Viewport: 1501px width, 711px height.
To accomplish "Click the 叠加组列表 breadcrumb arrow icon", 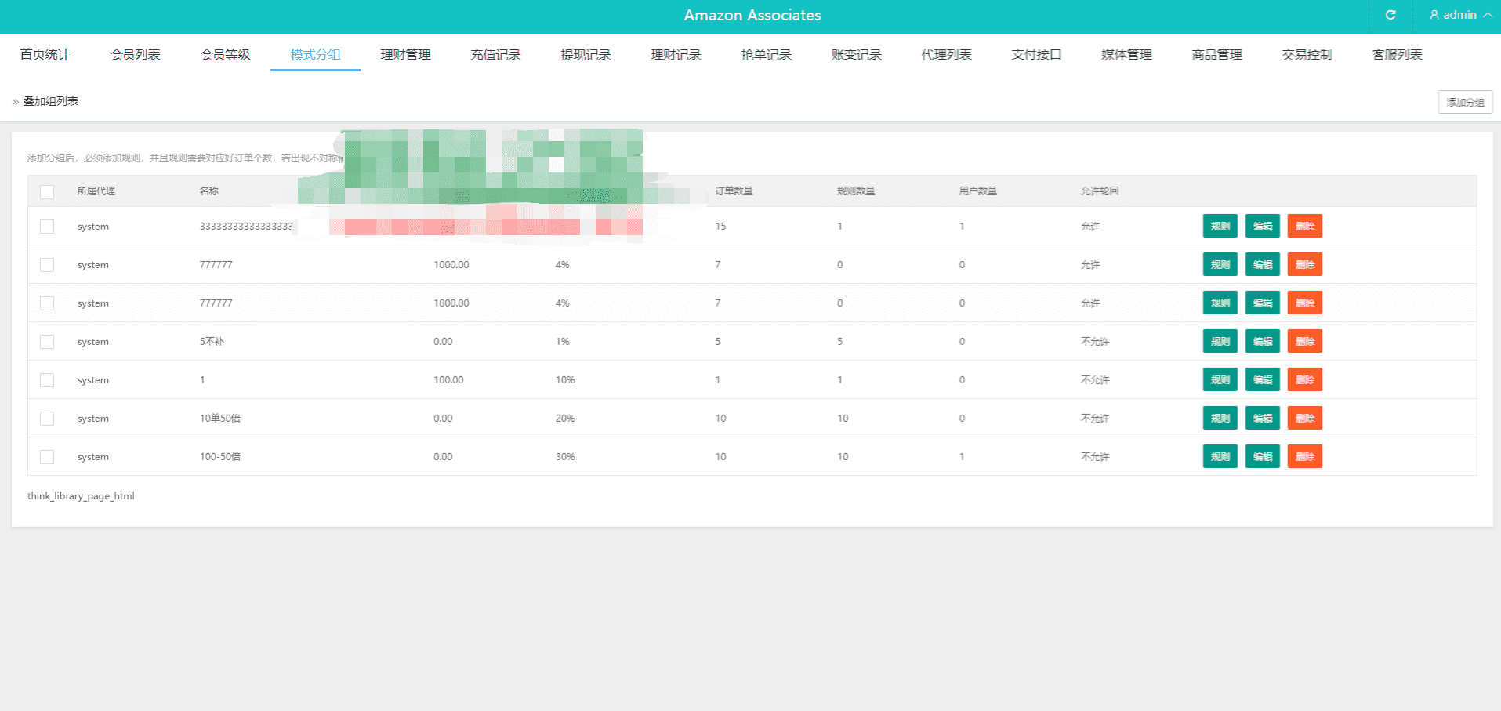I will [16, 102].
